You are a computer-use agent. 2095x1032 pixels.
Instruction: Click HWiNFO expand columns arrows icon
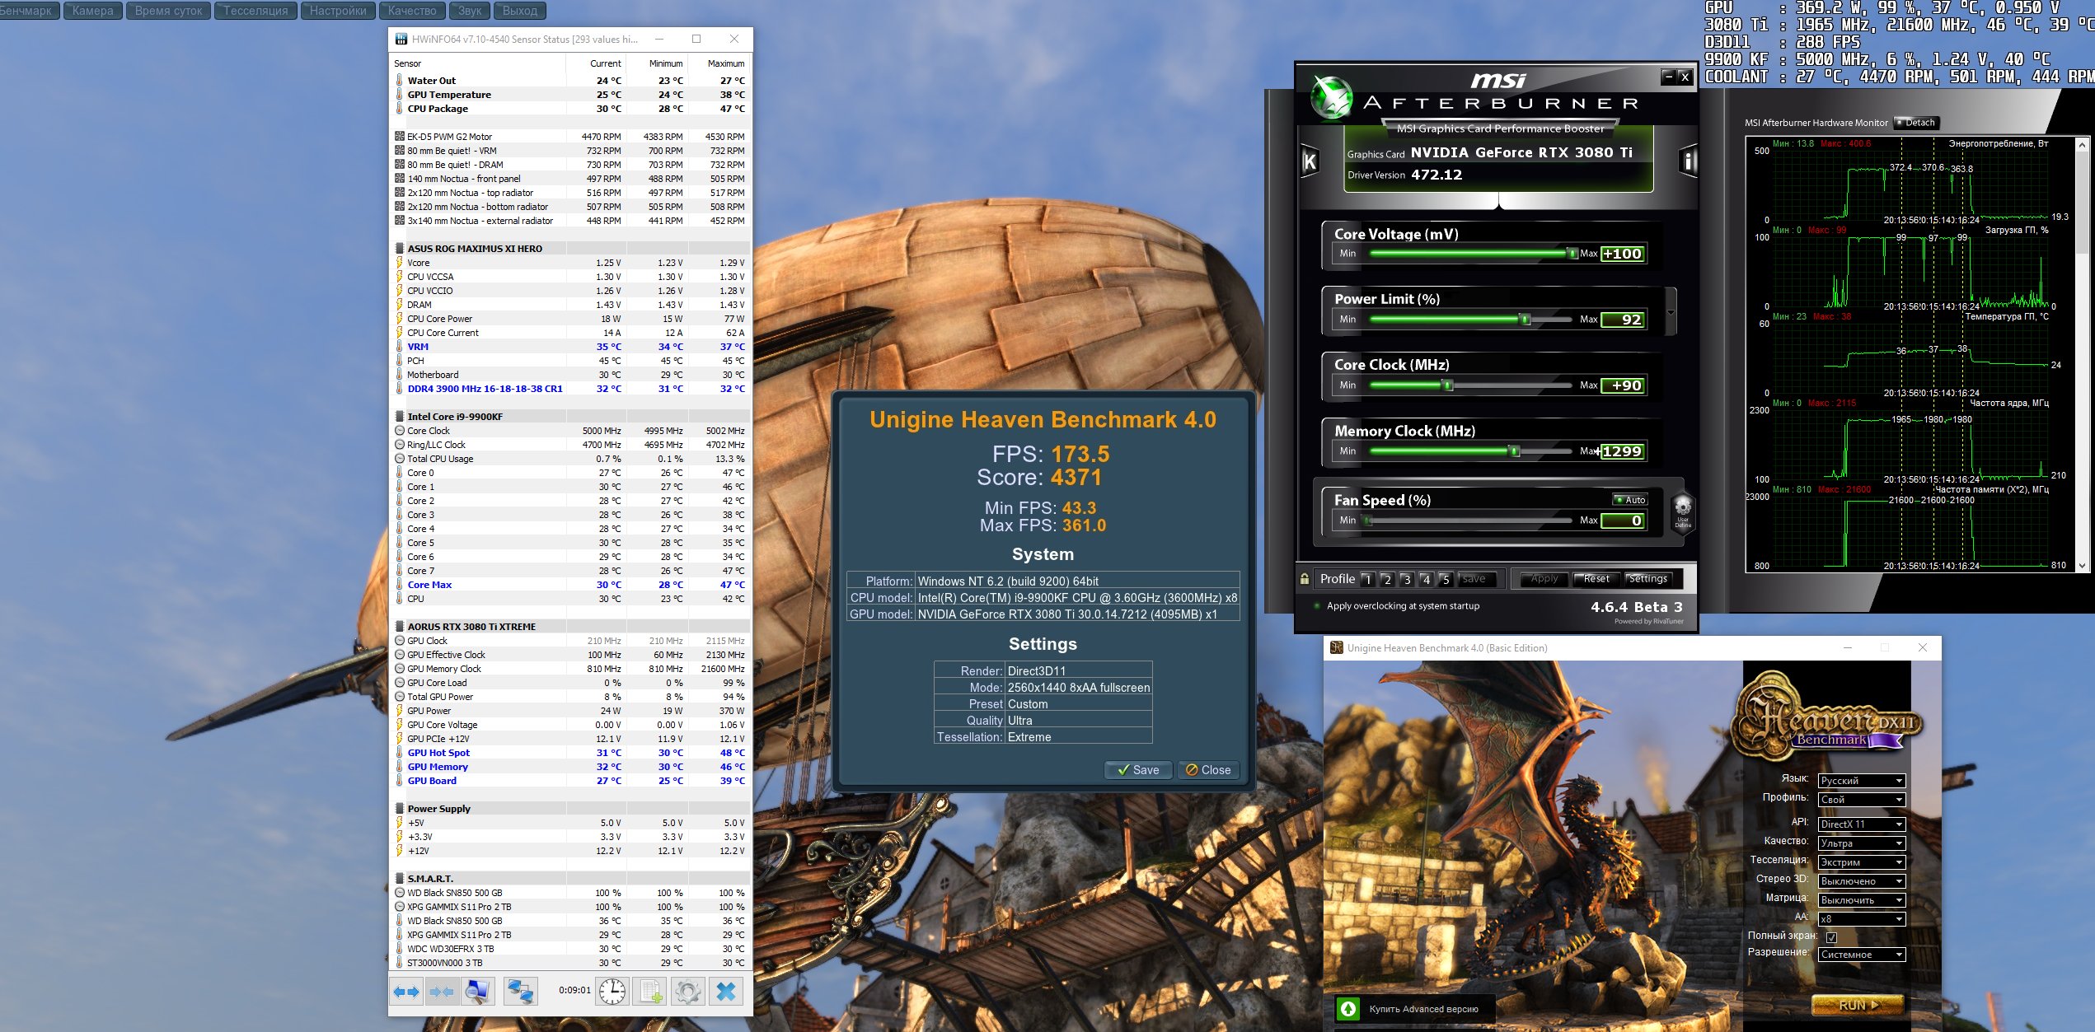(x=406, y=992)
